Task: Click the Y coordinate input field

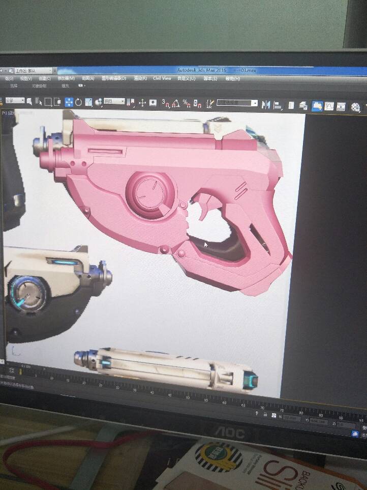Action: click(318, 421)
